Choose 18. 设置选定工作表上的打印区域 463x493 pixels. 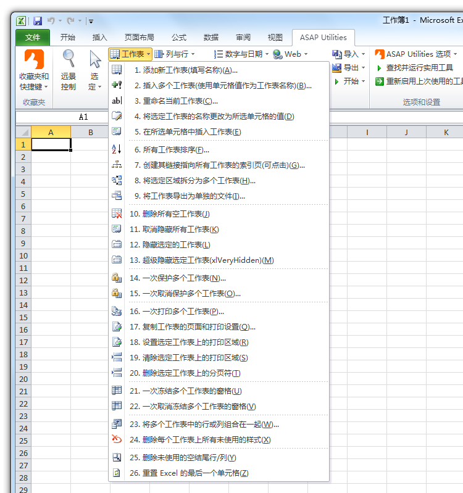(219, 342)
